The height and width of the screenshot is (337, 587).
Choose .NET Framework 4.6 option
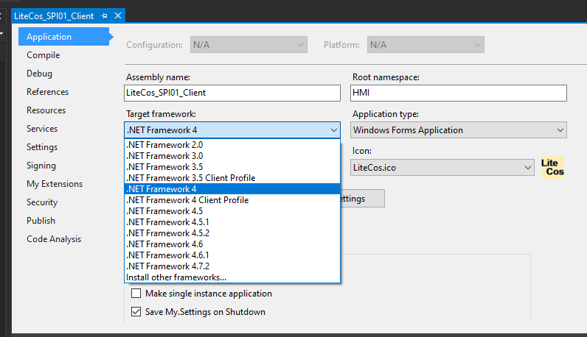click(232, 244)
